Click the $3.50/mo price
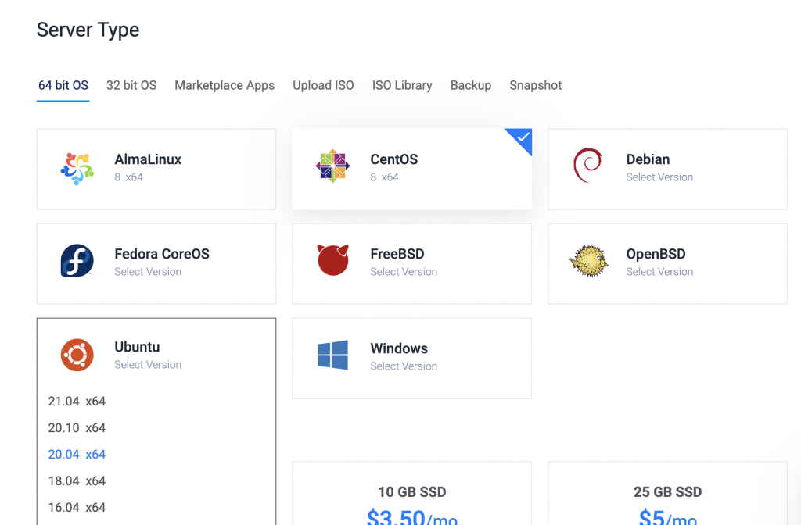This screenshot has width=801, height=525. tap(411, 516)
